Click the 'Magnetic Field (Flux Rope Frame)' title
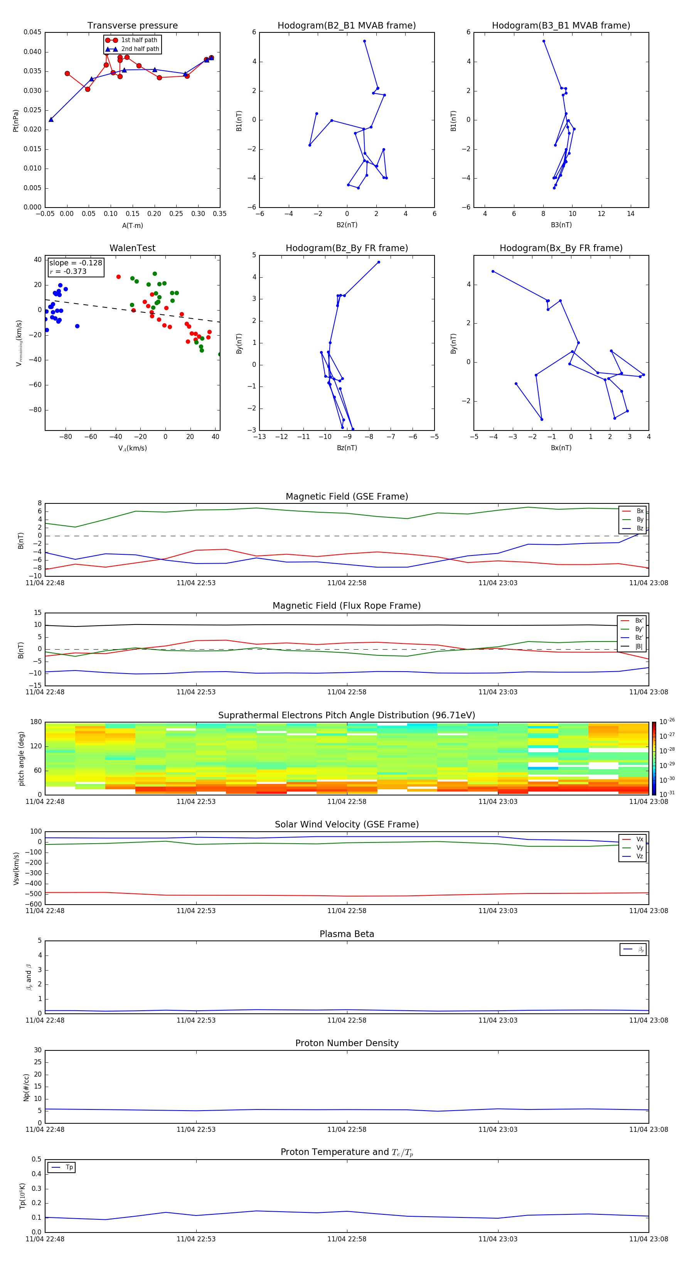694x1273 pixels. (347, 606)
